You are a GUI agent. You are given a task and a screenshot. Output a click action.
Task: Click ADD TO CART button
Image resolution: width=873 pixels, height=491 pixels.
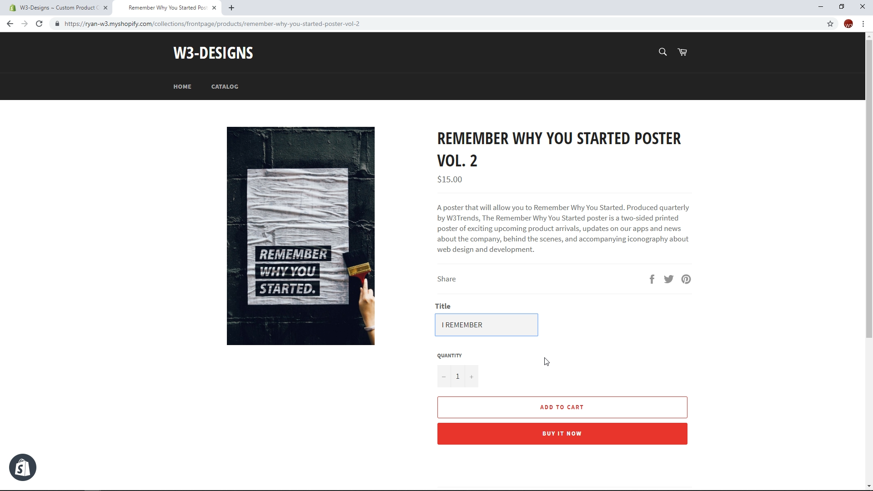tap(562, 407)
